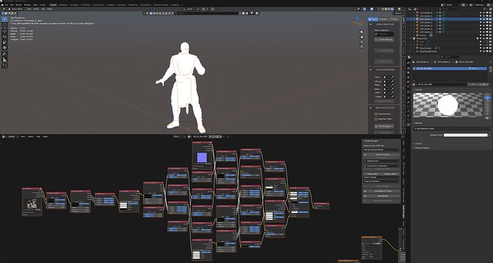Viewport: 493px width, 263px height.
Task: Switch to the UV Editing workspace tab
Action: [x=86, y=5]
